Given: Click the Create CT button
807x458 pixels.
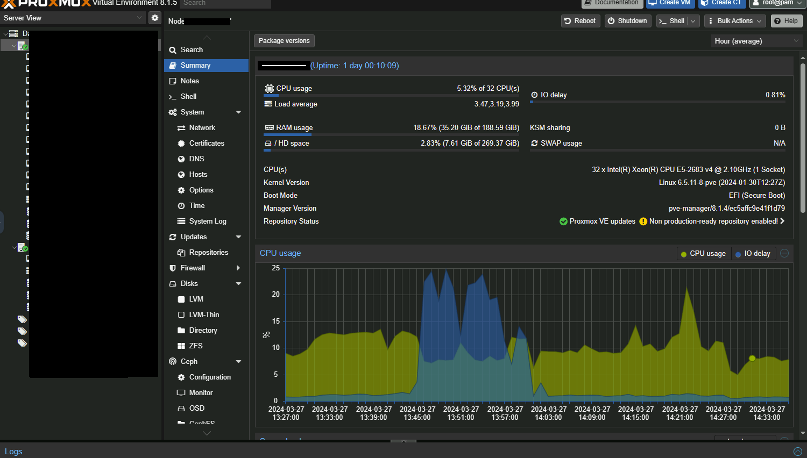Looking at the screenshot, I should click(721, 3).
